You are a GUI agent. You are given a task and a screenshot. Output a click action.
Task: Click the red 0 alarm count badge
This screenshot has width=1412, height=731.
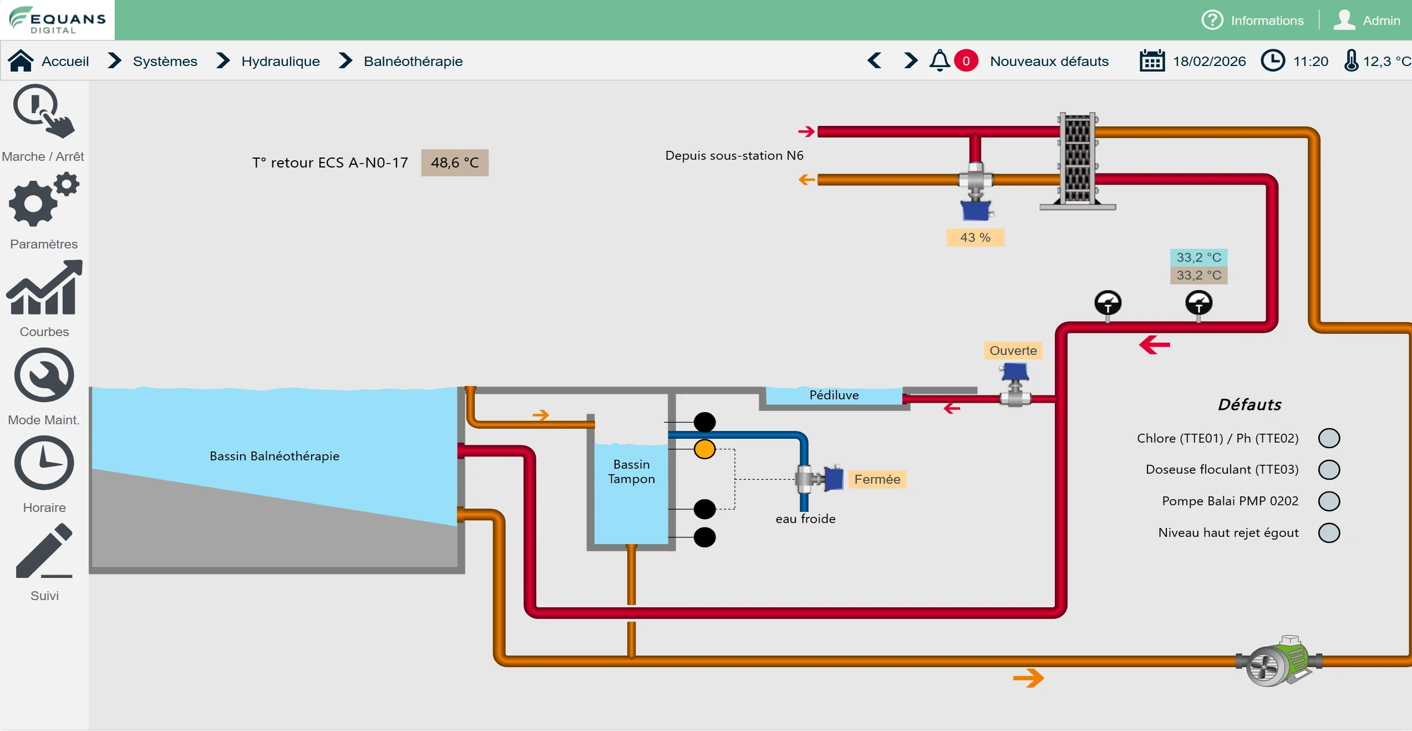pyautogui.click(x=966, y=61)
